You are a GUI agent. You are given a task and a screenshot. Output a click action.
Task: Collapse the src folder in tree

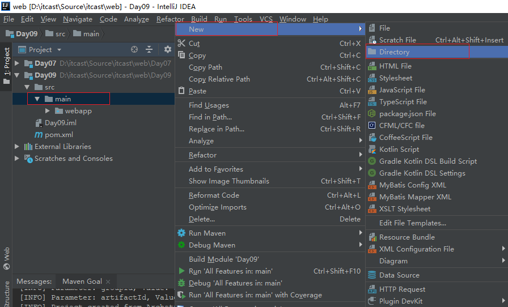pos(27,87)
